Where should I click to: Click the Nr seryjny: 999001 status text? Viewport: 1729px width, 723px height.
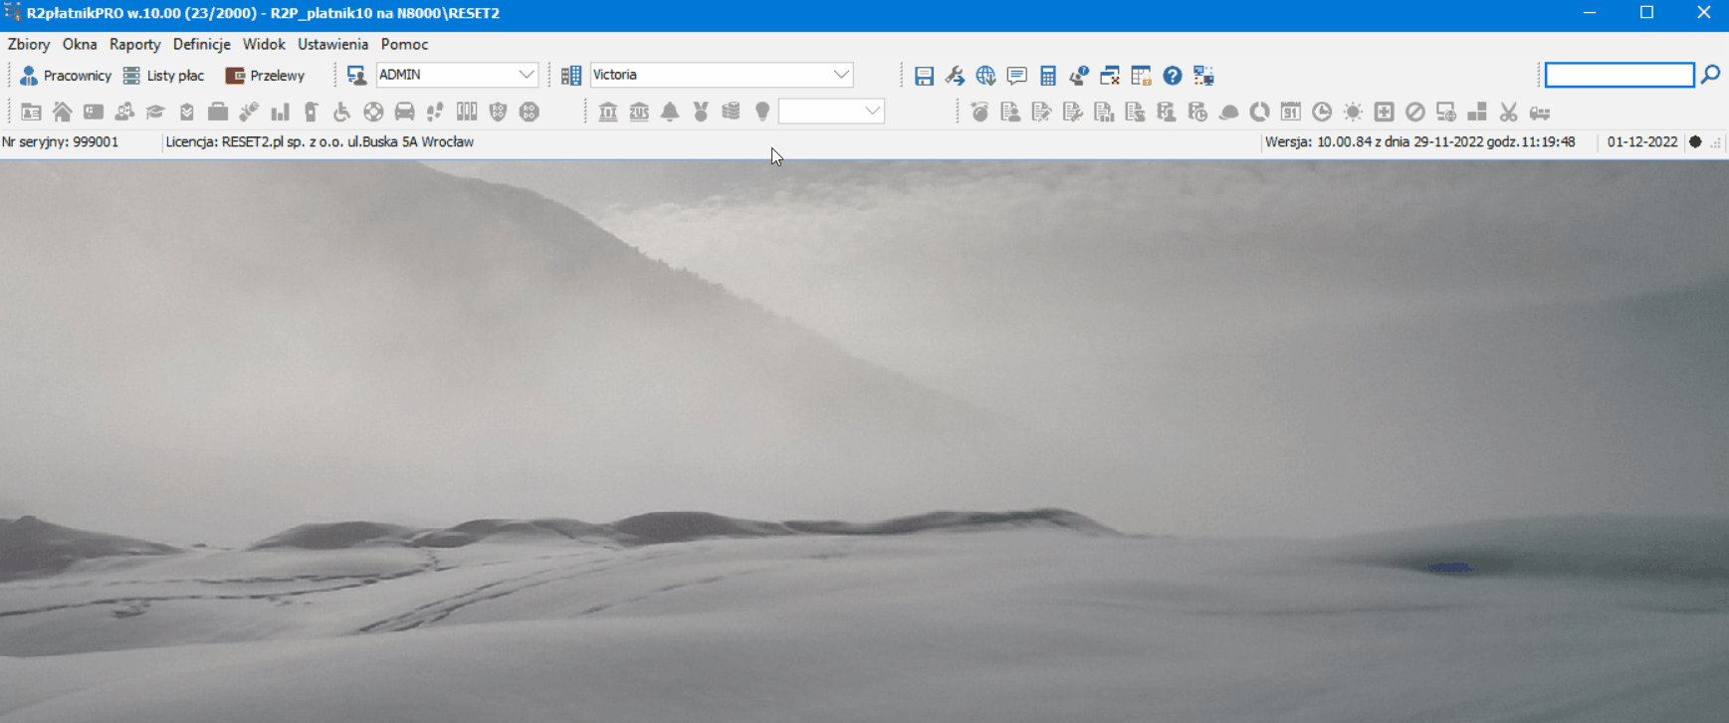60,142
